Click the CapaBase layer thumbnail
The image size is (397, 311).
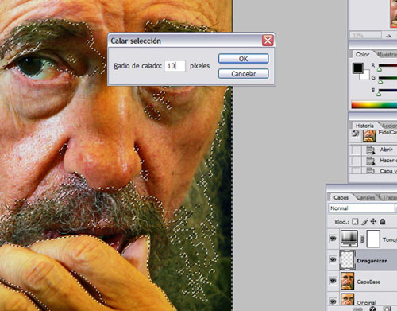(347, 281)
